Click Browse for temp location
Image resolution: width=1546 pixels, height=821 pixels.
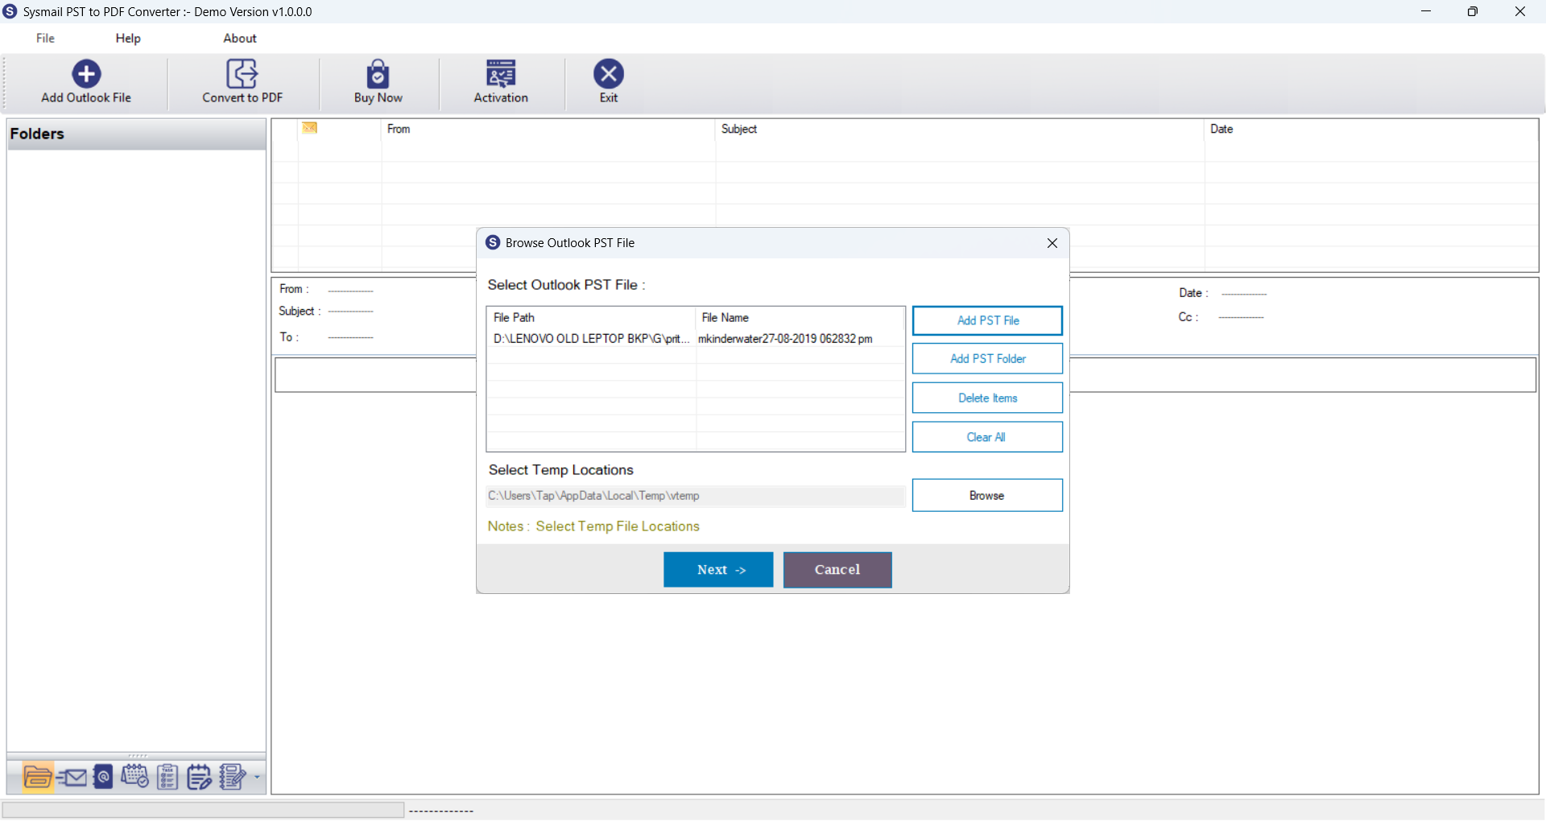pyautogui.click(x=987, y=496)
